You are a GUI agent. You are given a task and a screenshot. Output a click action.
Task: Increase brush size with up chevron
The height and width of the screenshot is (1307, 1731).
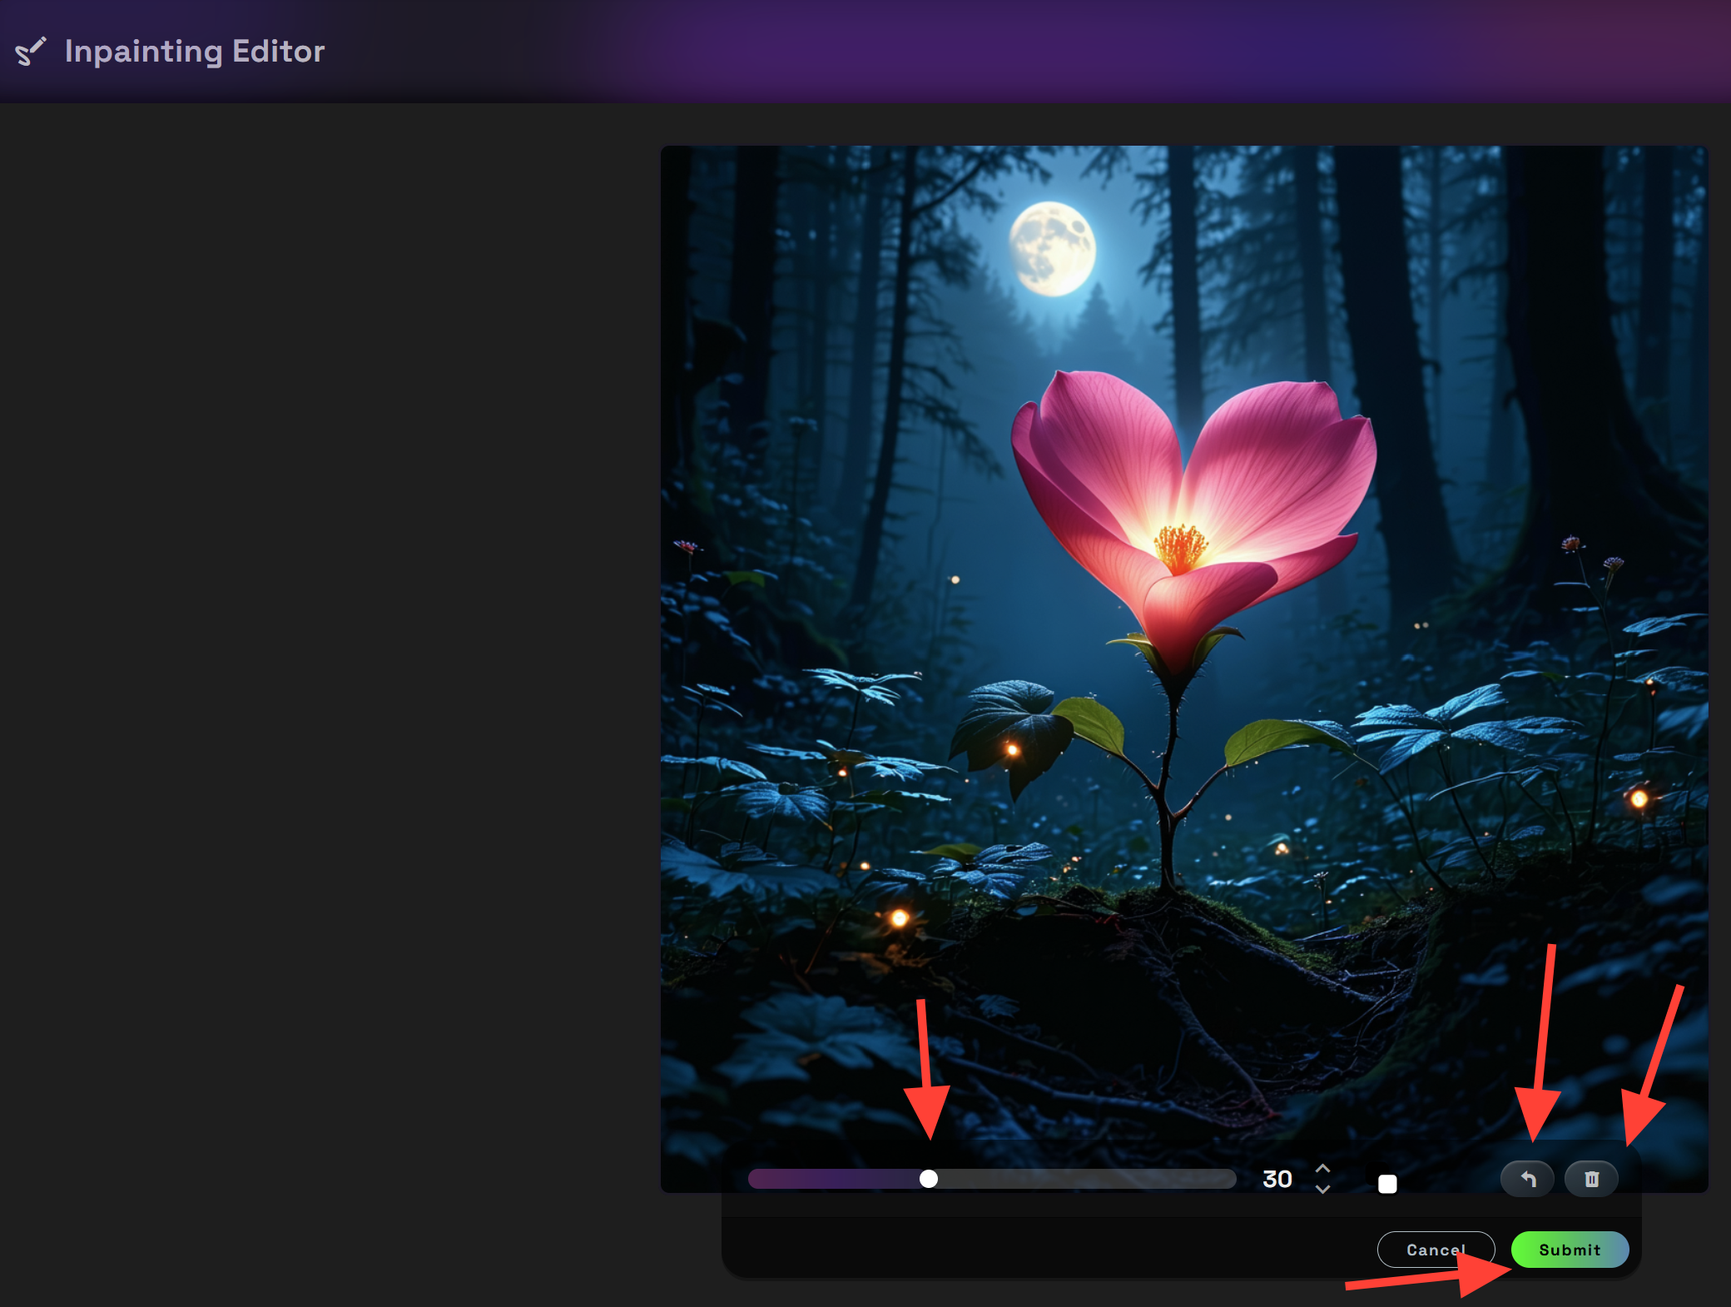[x=1322, y=1168]
